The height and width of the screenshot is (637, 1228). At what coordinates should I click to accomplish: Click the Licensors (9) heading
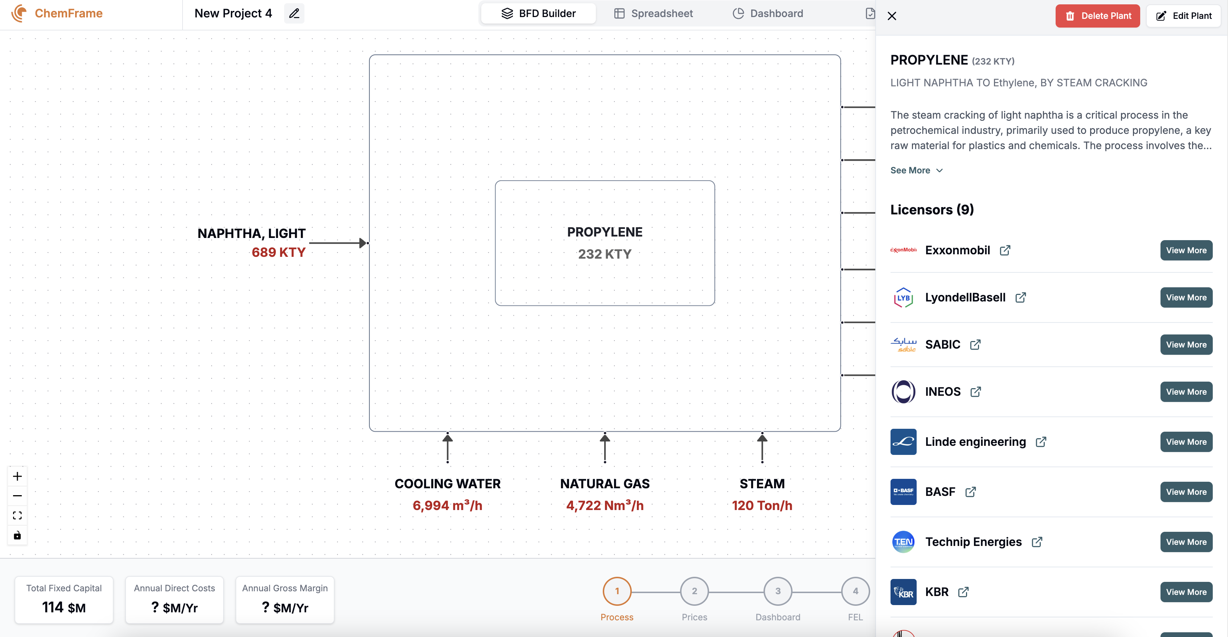932,210
